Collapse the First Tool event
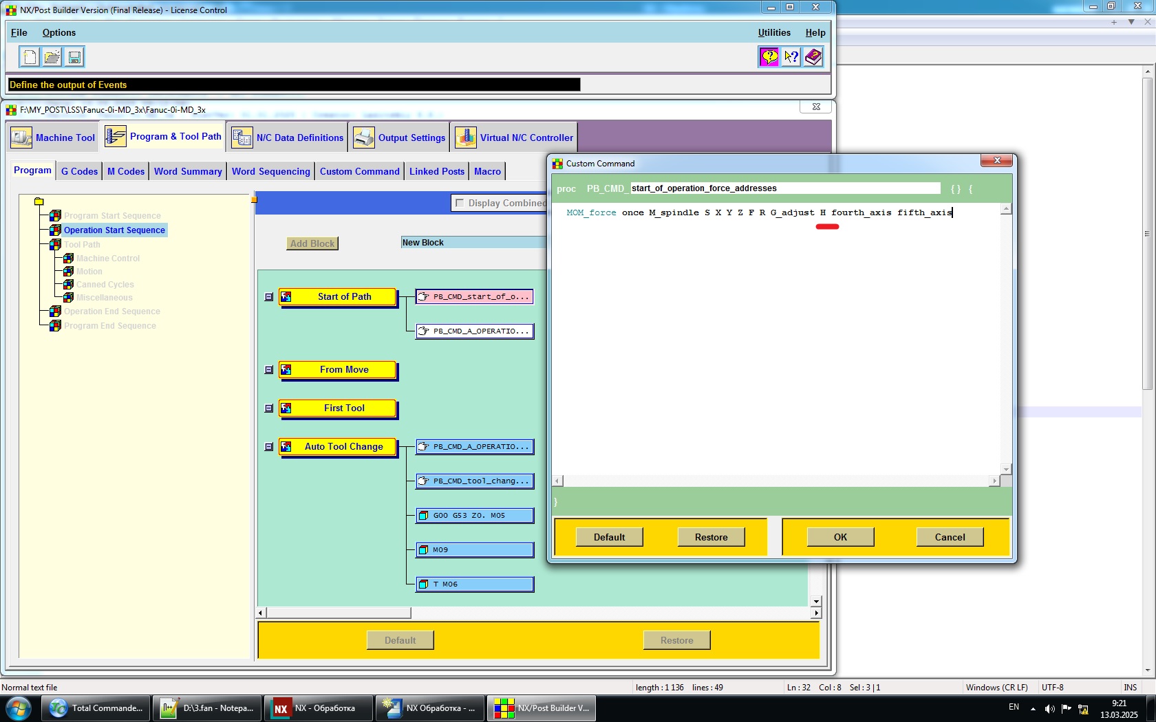 (x=269, y=408)
